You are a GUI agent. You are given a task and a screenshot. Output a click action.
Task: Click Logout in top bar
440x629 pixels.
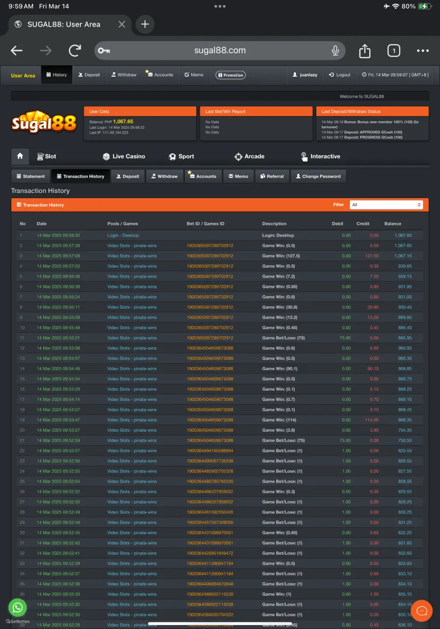coord(340,75)
